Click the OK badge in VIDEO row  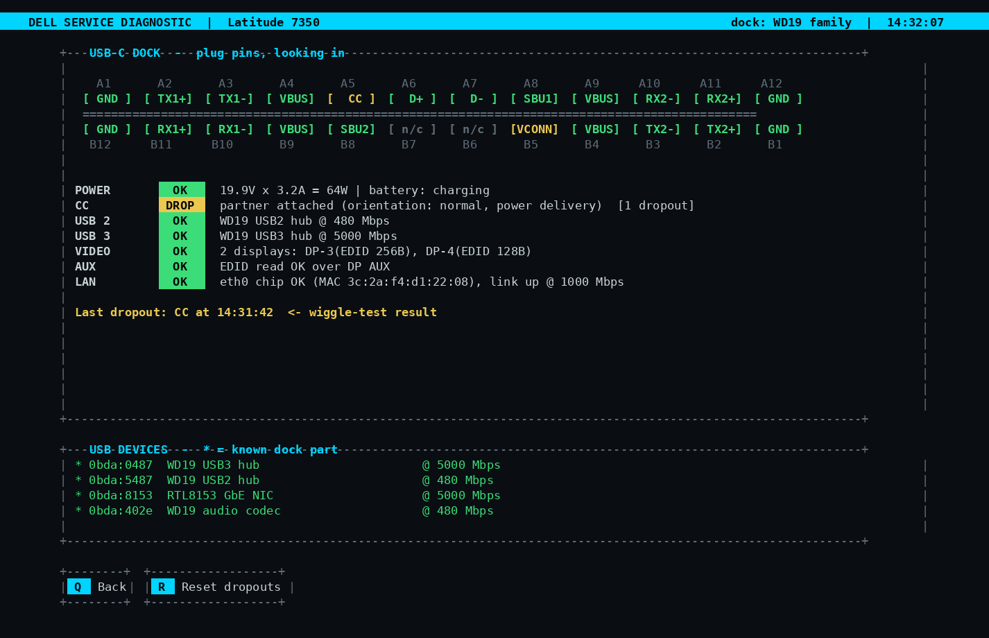pyautogui.click(x=182, y=251)
